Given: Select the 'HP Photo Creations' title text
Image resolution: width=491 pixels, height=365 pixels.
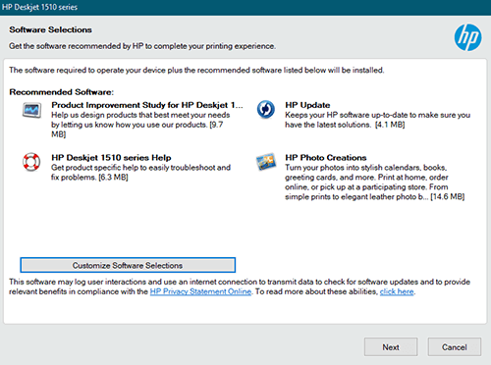Looking at the screenshot, I should (326, 158).
